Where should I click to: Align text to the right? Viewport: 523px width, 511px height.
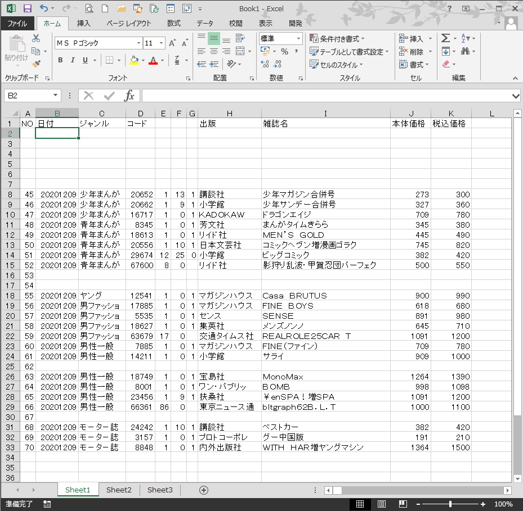click(226, 51)
